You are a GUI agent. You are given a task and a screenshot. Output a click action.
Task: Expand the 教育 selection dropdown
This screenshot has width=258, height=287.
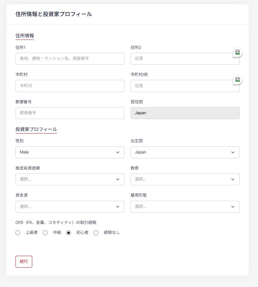(185, 180)
